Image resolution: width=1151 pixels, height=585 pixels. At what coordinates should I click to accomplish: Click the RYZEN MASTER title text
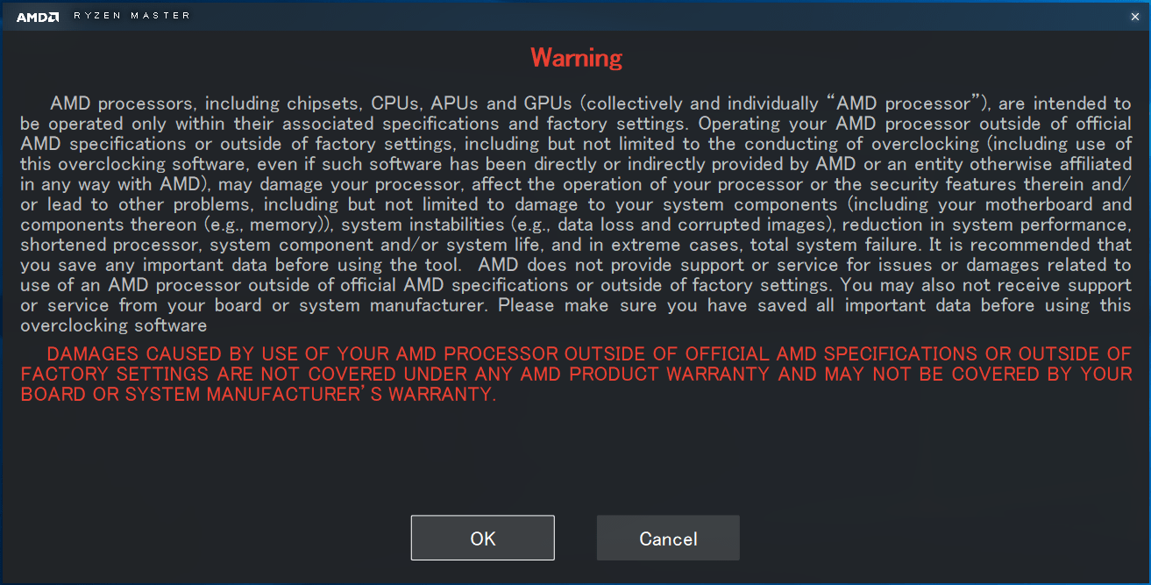[x=131, y=16]
